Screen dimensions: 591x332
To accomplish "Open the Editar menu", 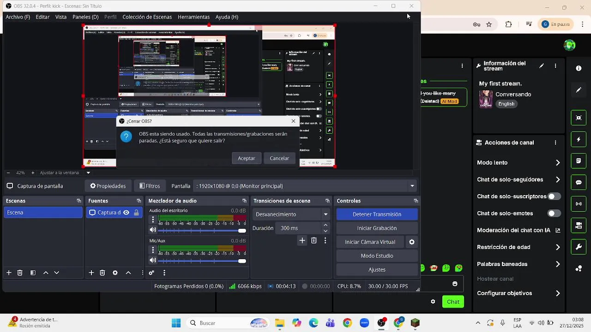I will (42, 17).
